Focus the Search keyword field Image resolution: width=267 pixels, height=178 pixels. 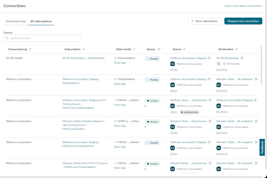pos(42,38)
